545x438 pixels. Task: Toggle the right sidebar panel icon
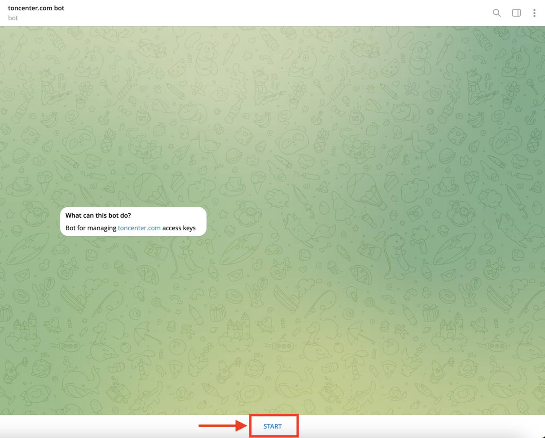click(516, 13)
